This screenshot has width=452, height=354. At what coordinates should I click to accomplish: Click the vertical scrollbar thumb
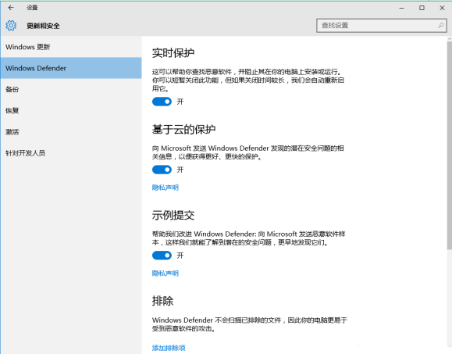450,145
